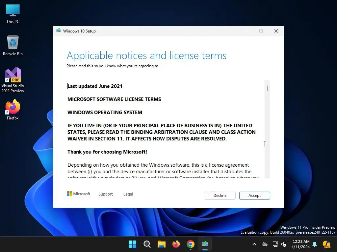337x252 pixels.
Task: Open Google Chrome from the taskbar
Action: [191, 244]
